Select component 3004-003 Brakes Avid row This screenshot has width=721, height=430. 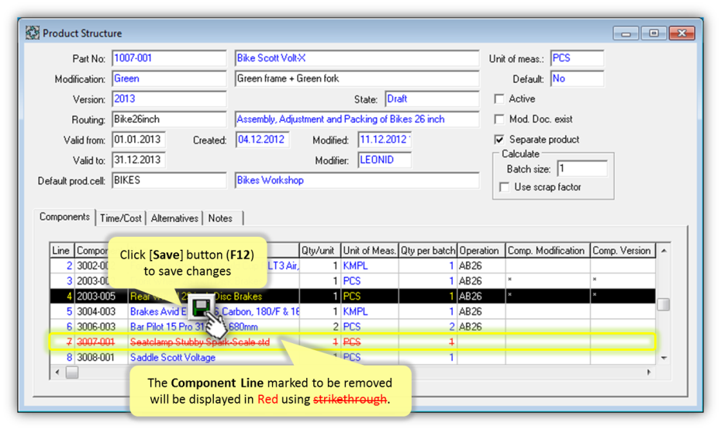[x=353, y=311]
